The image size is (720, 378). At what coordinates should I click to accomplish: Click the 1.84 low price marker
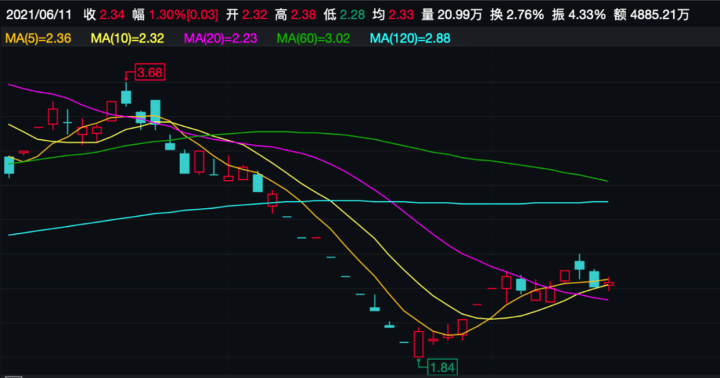point(442,367)
